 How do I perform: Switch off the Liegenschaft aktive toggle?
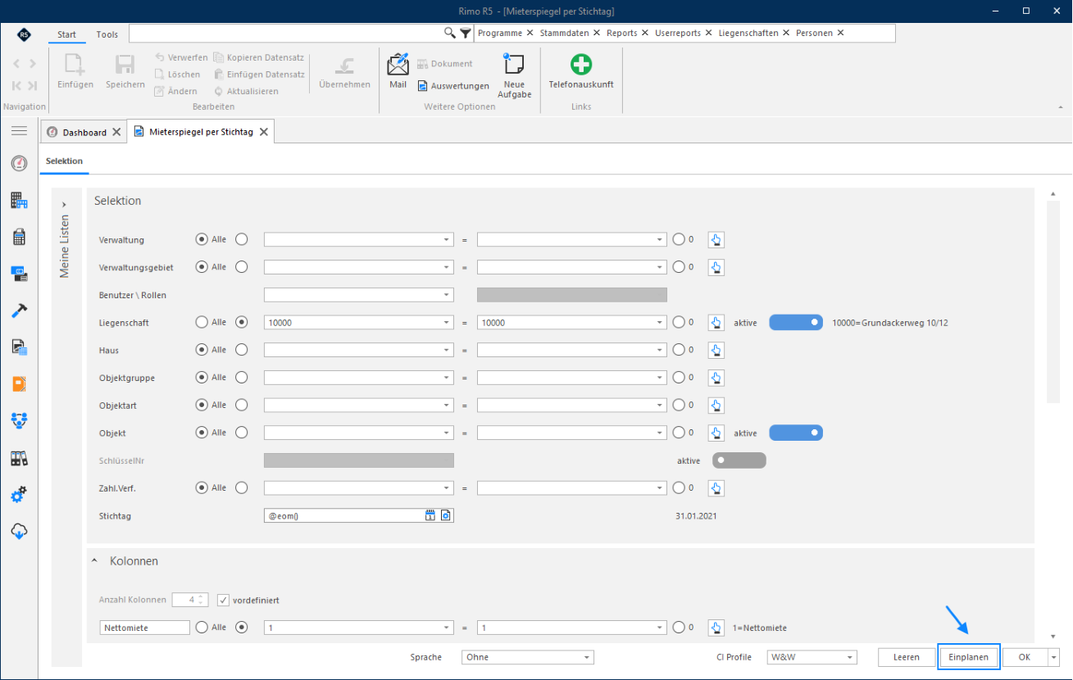coord(795,322)
